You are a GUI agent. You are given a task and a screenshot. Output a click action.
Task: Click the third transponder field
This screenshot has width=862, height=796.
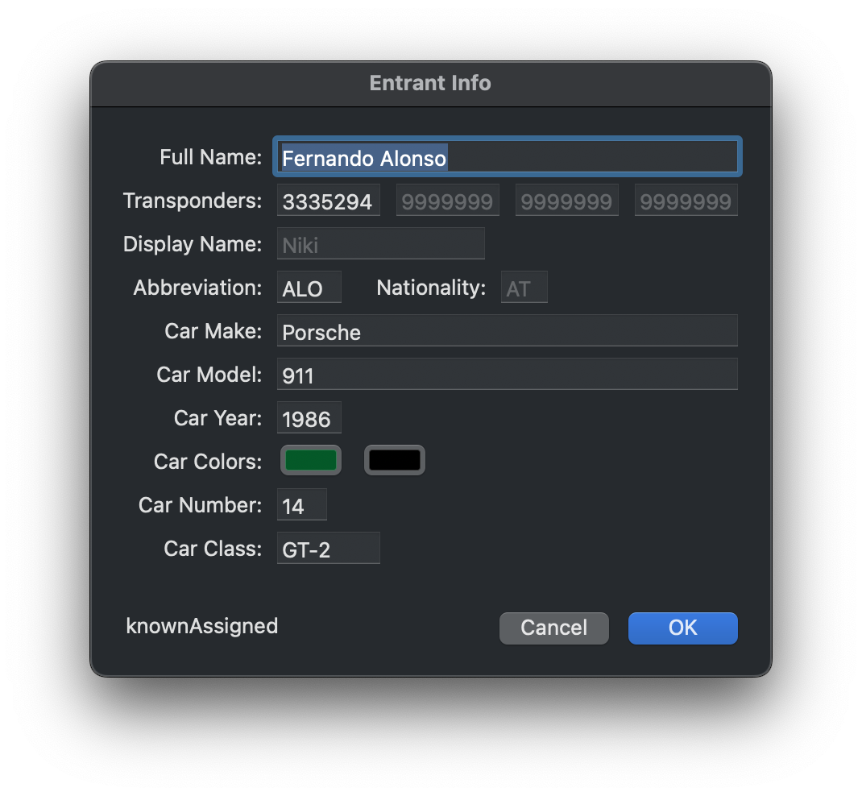(566, 201)
